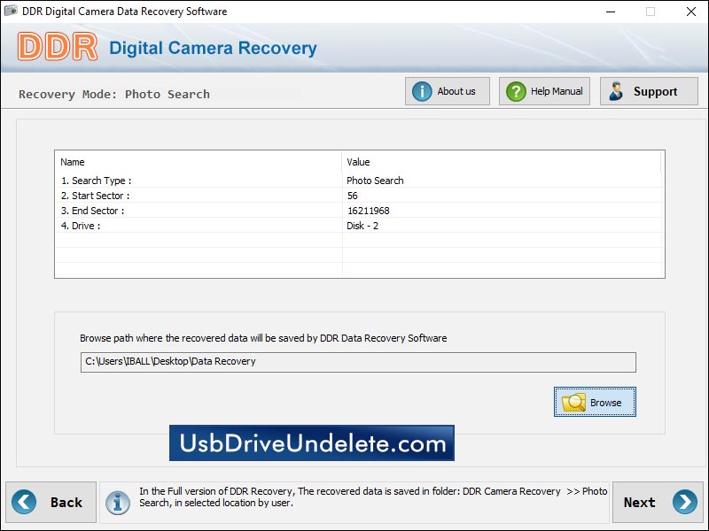
Task: Click the start sector value '56'
Action: (352, 196)
